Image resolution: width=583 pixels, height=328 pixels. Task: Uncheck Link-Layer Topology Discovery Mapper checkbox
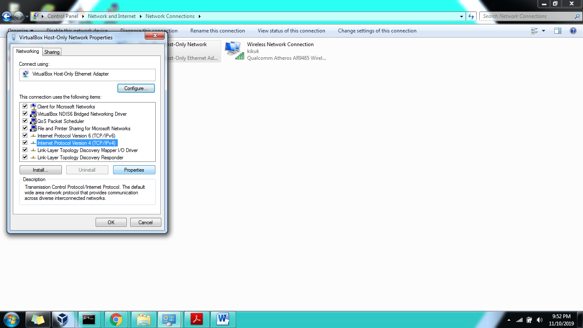[25, 150]
